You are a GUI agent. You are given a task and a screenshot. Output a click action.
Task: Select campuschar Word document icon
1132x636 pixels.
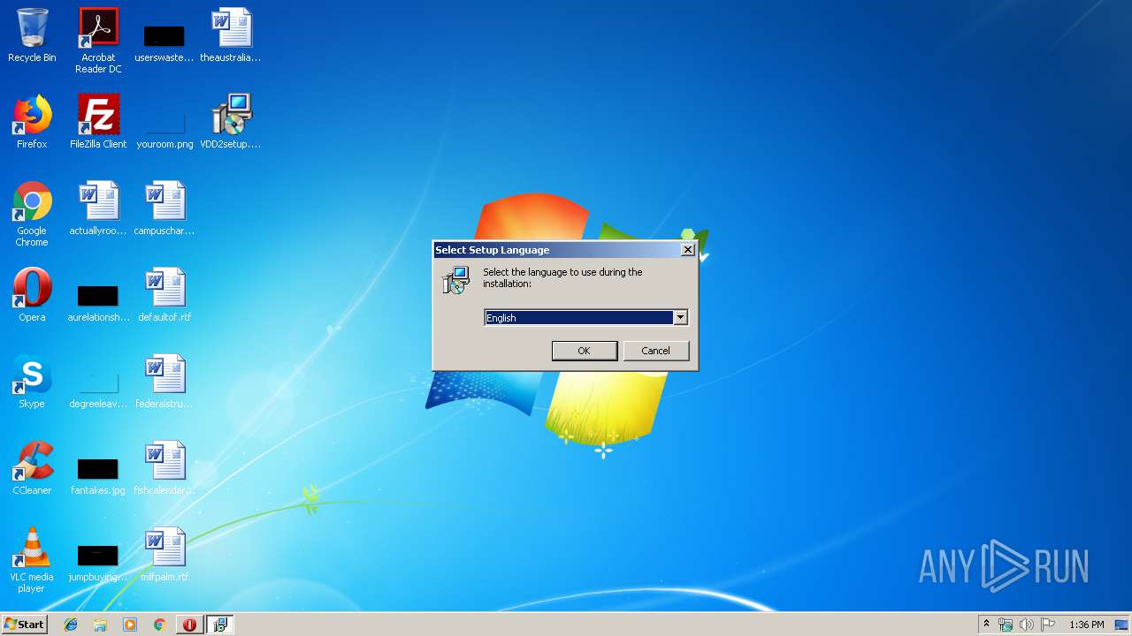[164, 208]
